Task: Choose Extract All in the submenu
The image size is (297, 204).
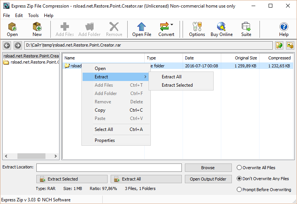Action: (181, 77)
